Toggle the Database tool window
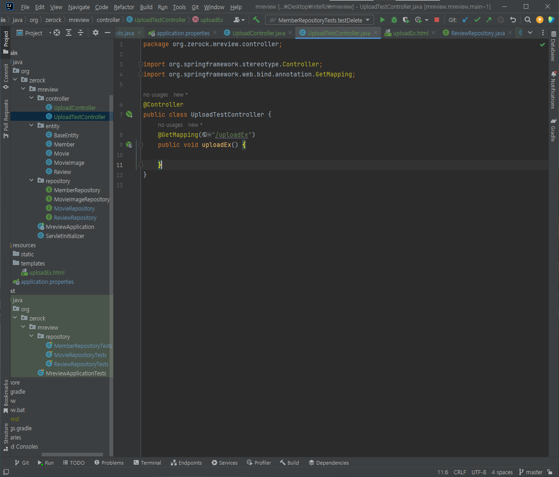 [x=553, y=46]
